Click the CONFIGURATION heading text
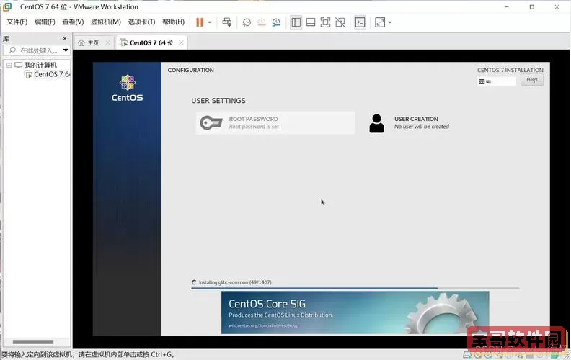Viewport: 571px width, 360px height. (191, 70)
